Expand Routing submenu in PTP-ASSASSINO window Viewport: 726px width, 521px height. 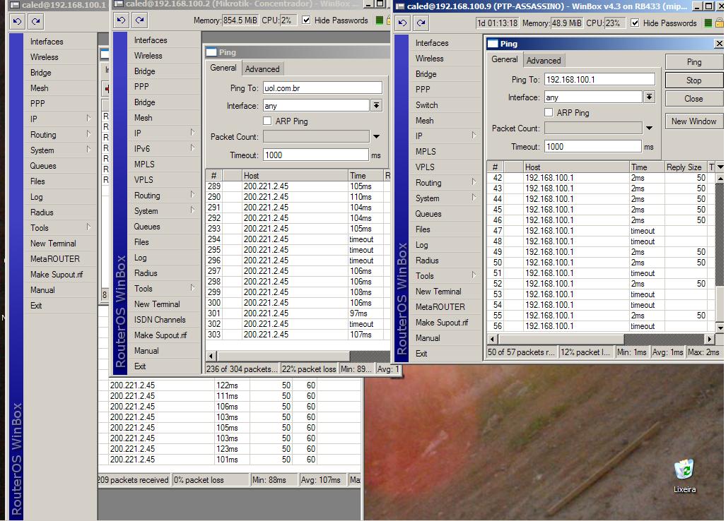tap(474, 182)
